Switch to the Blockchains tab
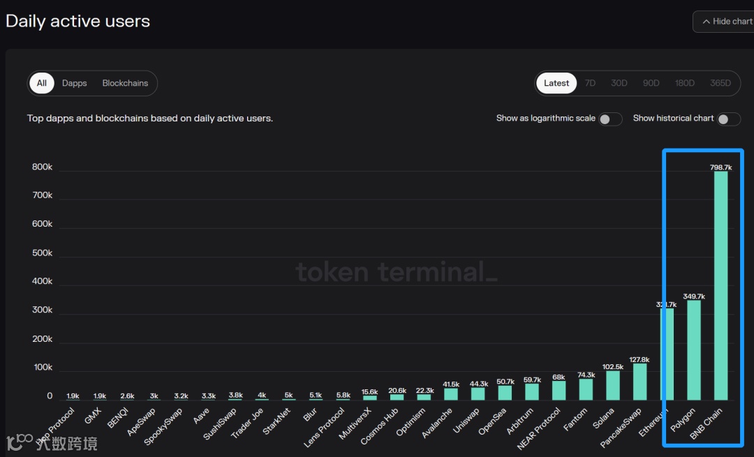Screen dimensions: 754x457 point(125,83)
